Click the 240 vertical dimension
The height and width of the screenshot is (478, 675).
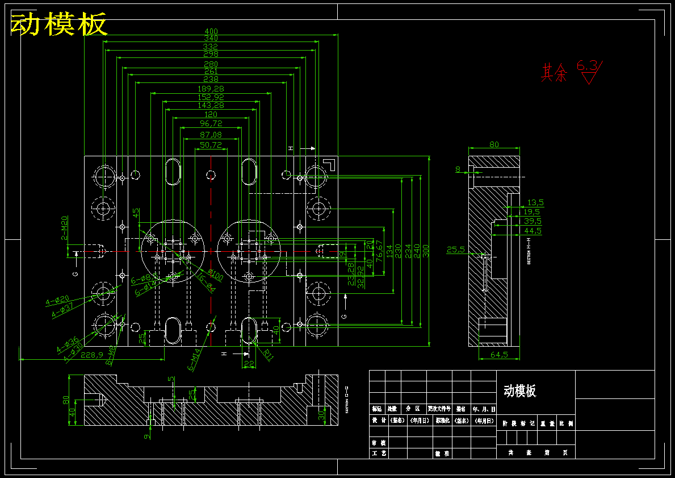[x=416, y=251]
